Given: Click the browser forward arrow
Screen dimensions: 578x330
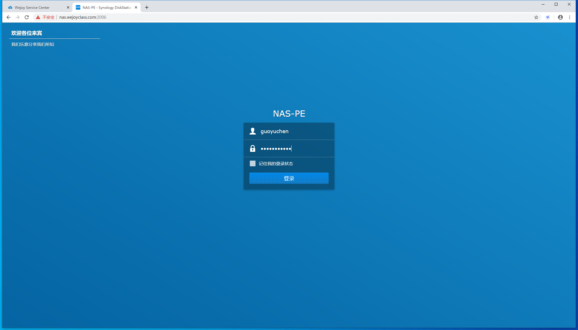Looking at the screenshot, I should [x=18, y=17].
